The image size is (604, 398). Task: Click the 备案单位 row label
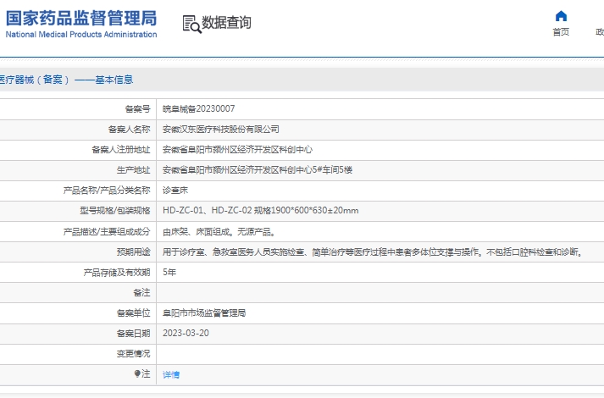(x=133, y=313)
